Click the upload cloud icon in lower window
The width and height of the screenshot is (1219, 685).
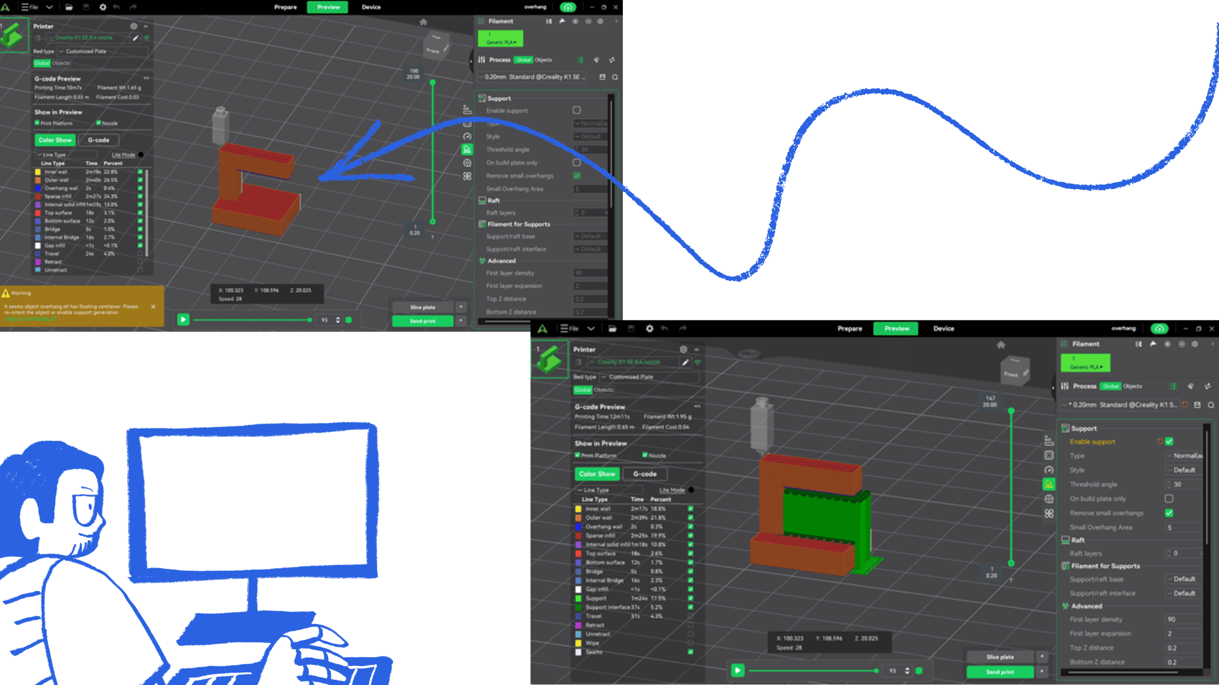coord(1159,329)
